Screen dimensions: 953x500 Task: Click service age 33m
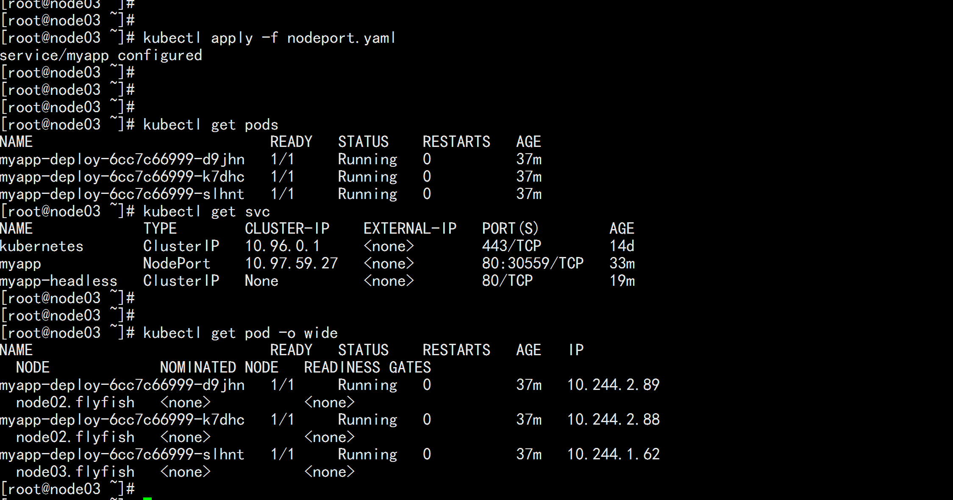click(x=622, y=264)
